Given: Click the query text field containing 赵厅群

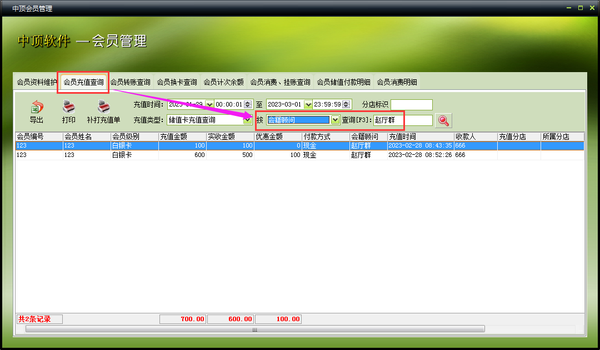Looking at the screenshot, I should (x=402, y=120).
